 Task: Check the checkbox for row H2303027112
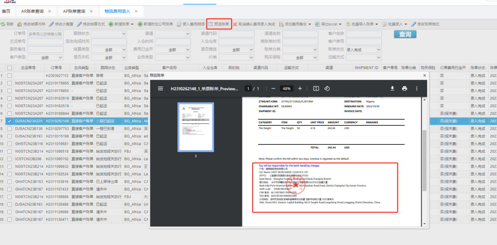tap(9, 75)
